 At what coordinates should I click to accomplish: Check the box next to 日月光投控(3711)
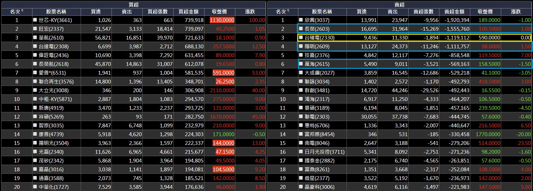301,151
